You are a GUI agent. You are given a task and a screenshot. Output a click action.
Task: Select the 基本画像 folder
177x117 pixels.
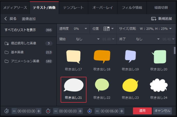(17, 52)
